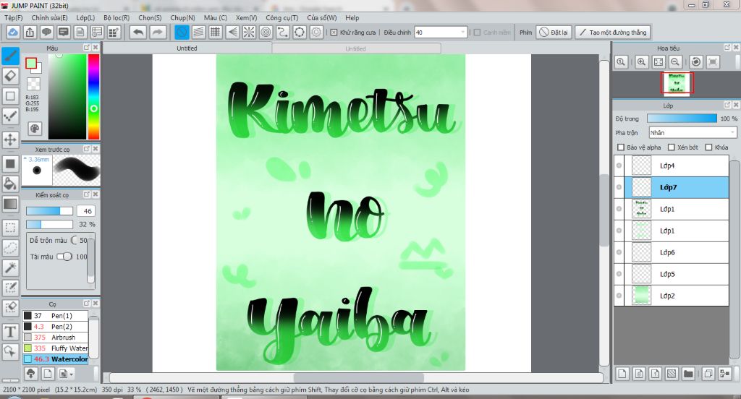
Task: Enable concentric circle snap
Action: tap(266, 32)
